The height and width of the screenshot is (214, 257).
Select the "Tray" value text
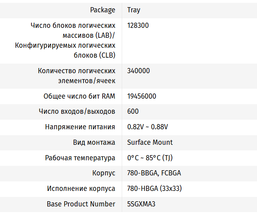point(134,10)
